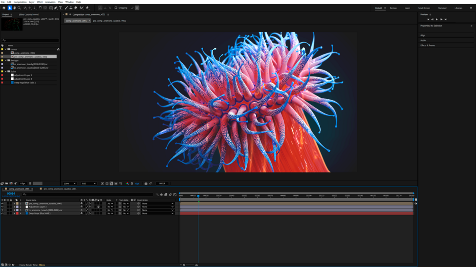This screenshot has height=267, width=476.
Task: Select the Hand tool
Action: [14, 8]
